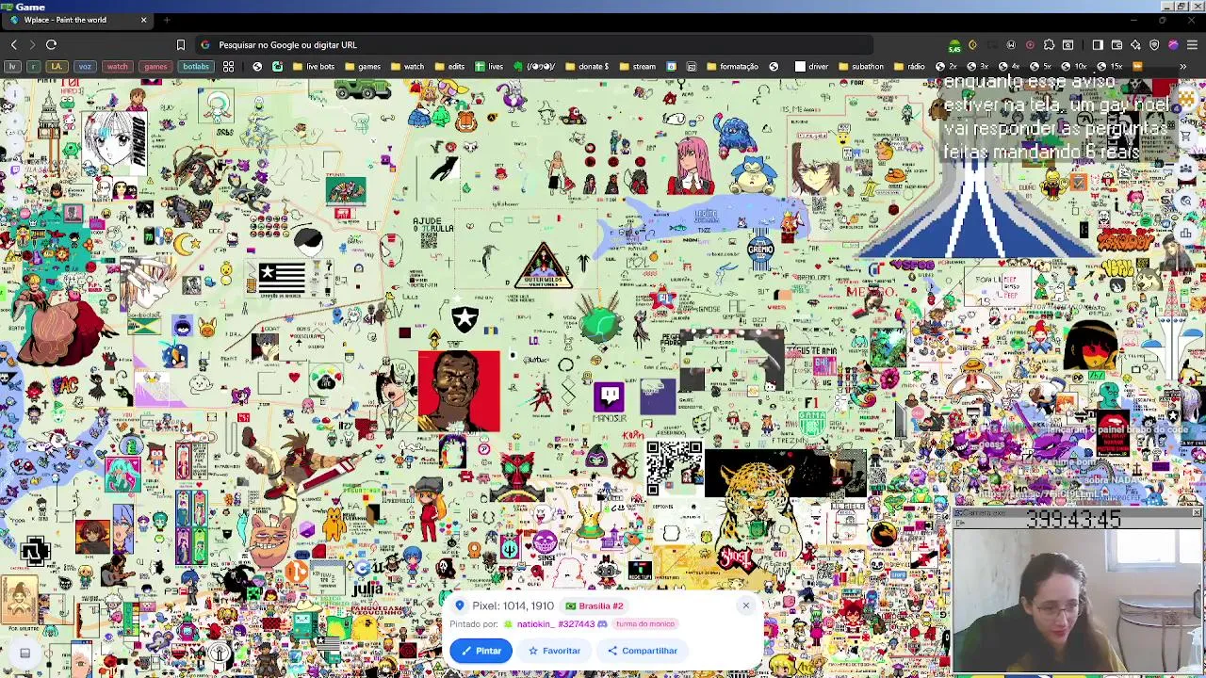Open the green 5,45 extension badge
Screen dimensions: 1206x678
coord(954,45)
